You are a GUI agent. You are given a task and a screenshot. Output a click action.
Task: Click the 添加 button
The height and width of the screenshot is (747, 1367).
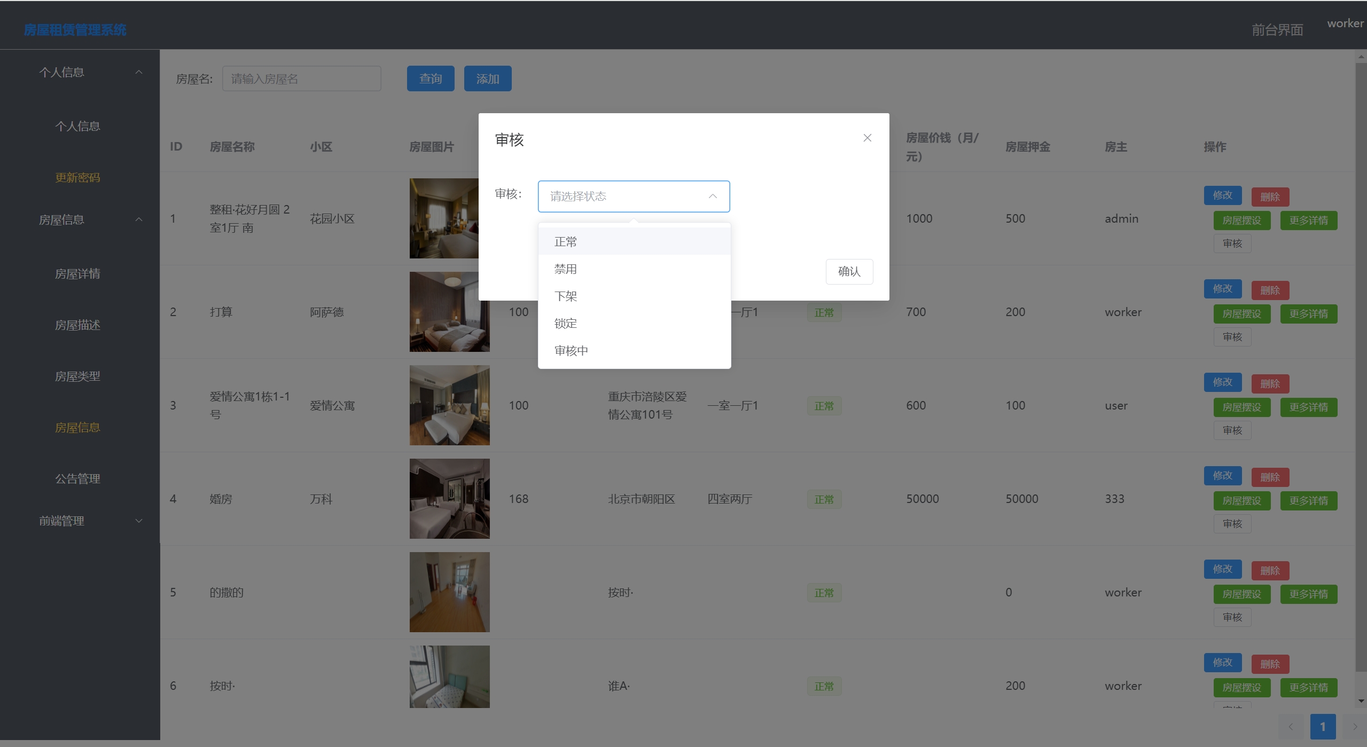(487, 79)
